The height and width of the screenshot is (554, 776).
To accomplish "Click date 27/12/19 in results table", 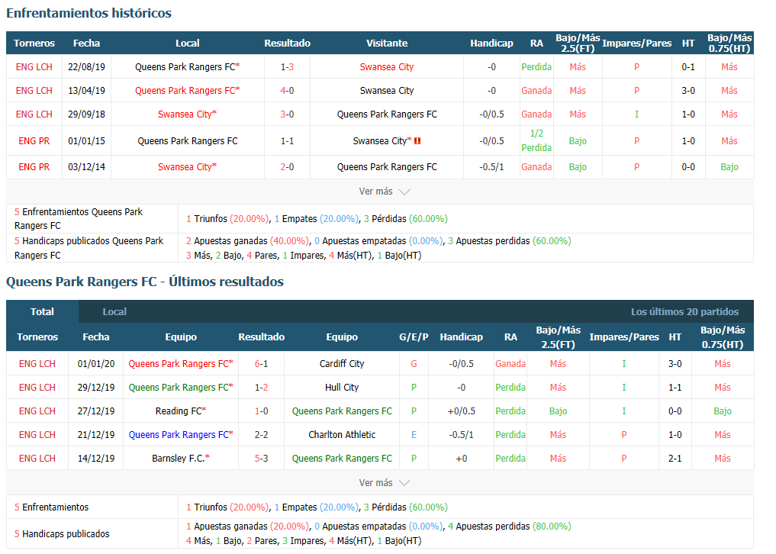I will pos(96,411).
